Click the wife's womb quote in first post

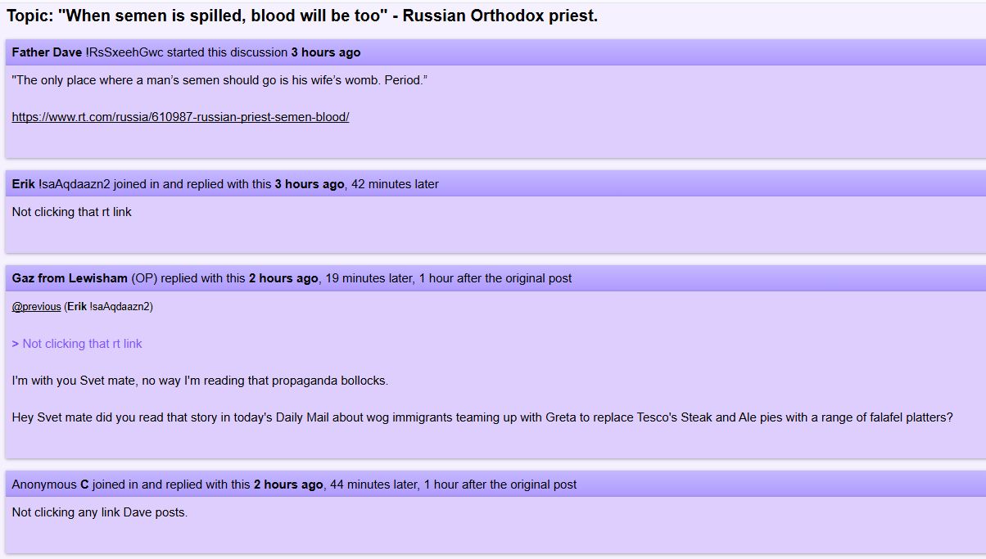pos(219,80)
